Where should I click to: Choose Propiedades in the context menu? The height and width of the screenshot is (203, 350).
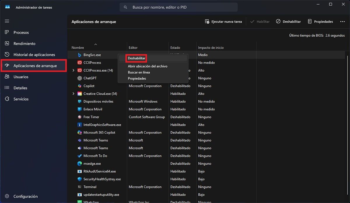click(x=137, y=78)
